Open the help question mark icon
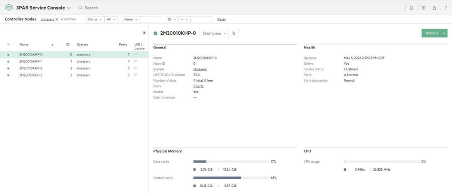 tap(446, 8)
